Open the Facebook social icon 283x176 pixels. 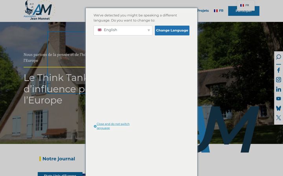coord(279,70)
